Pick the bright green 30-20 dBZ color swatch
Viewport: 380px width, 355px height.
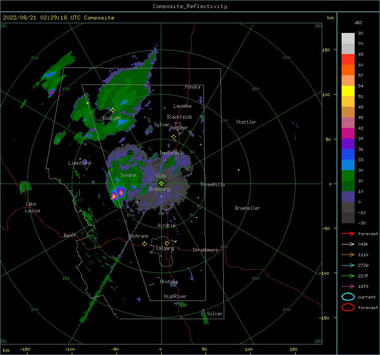click(348, 176)
